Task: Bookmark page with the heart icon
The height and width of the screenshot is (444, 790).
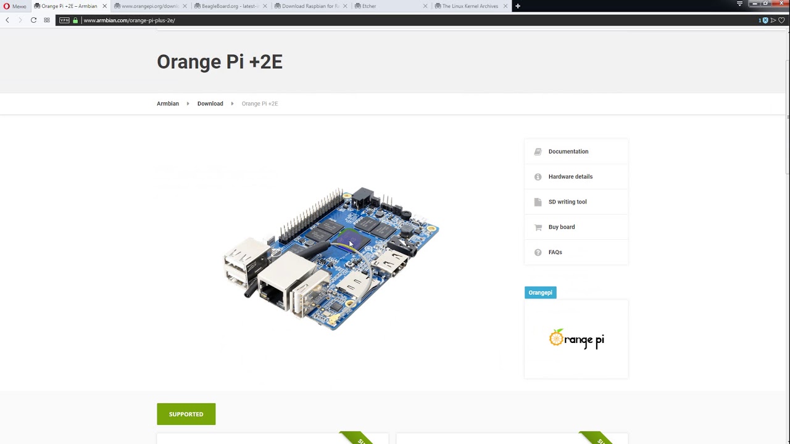Action: pos(781,20)
